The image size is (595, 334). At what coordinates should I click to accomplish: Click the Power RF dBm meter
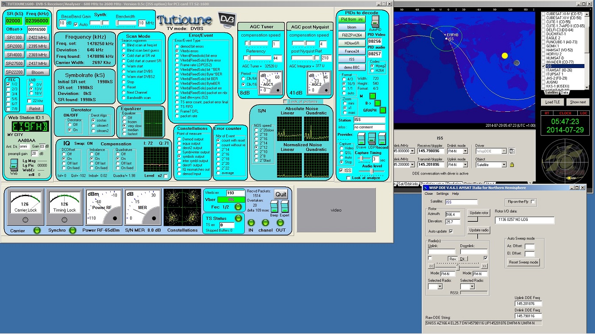click(104, 207)
